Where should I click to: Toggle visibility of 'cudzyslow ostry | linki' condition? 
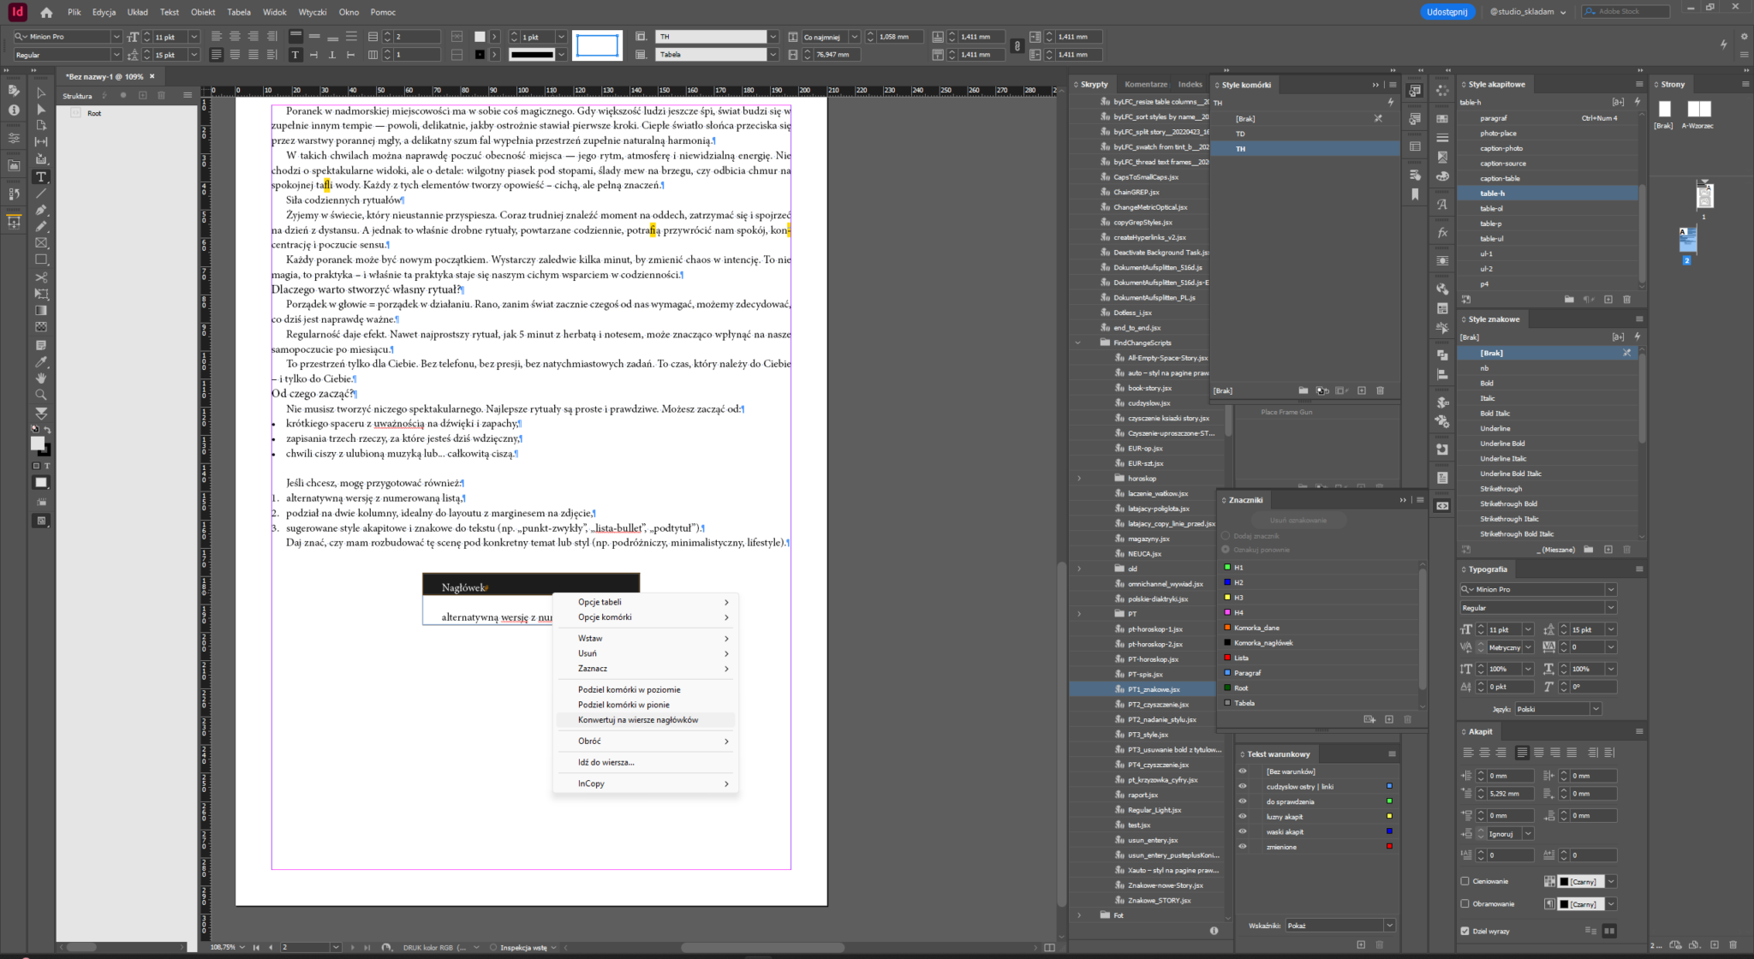tap(1243, 786)
